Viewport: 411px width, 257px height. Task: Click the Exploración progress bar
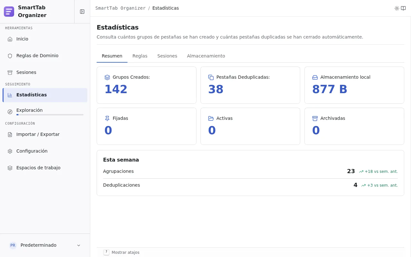(50, 115)
